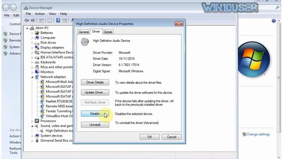Select the IDE ATA/ATAPI controllers icon
The width and height of the screenshot is (283, 159).
[x=37, y=57]
